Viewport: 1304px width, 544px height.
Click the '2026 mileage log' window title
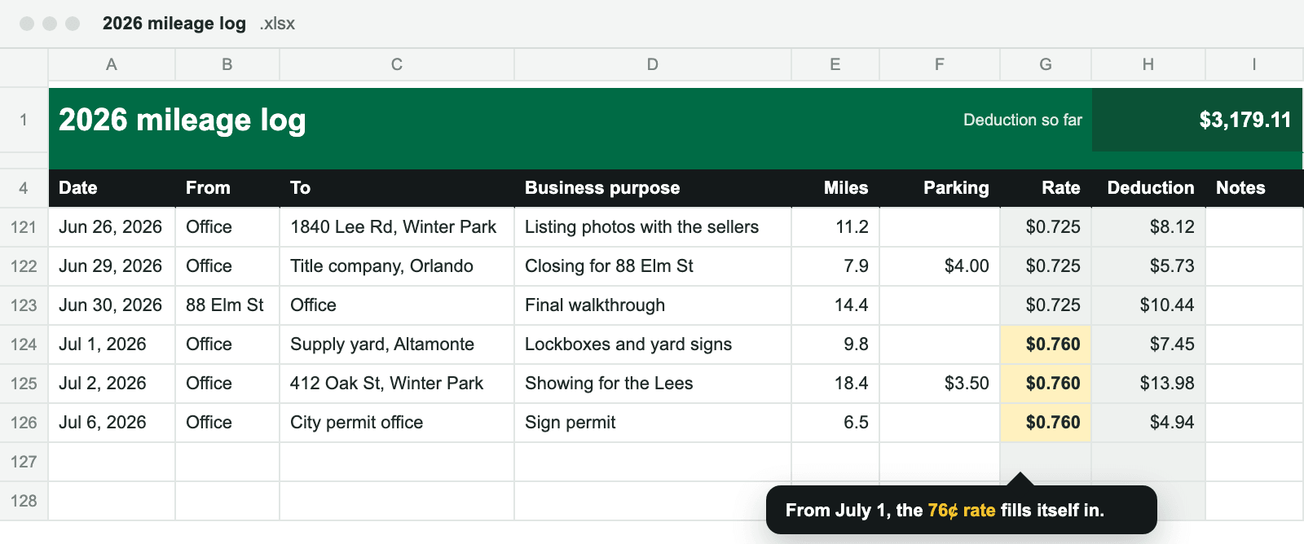pyautogui.click(x=174, y=24)
